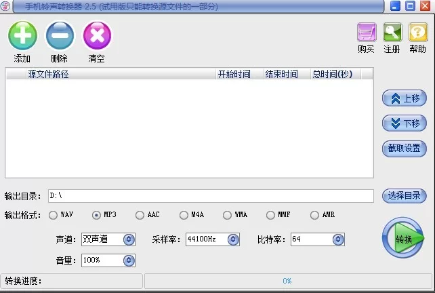Click the output directory path field
The height and width of the screenshot is (293, 435).
(210, 196)
